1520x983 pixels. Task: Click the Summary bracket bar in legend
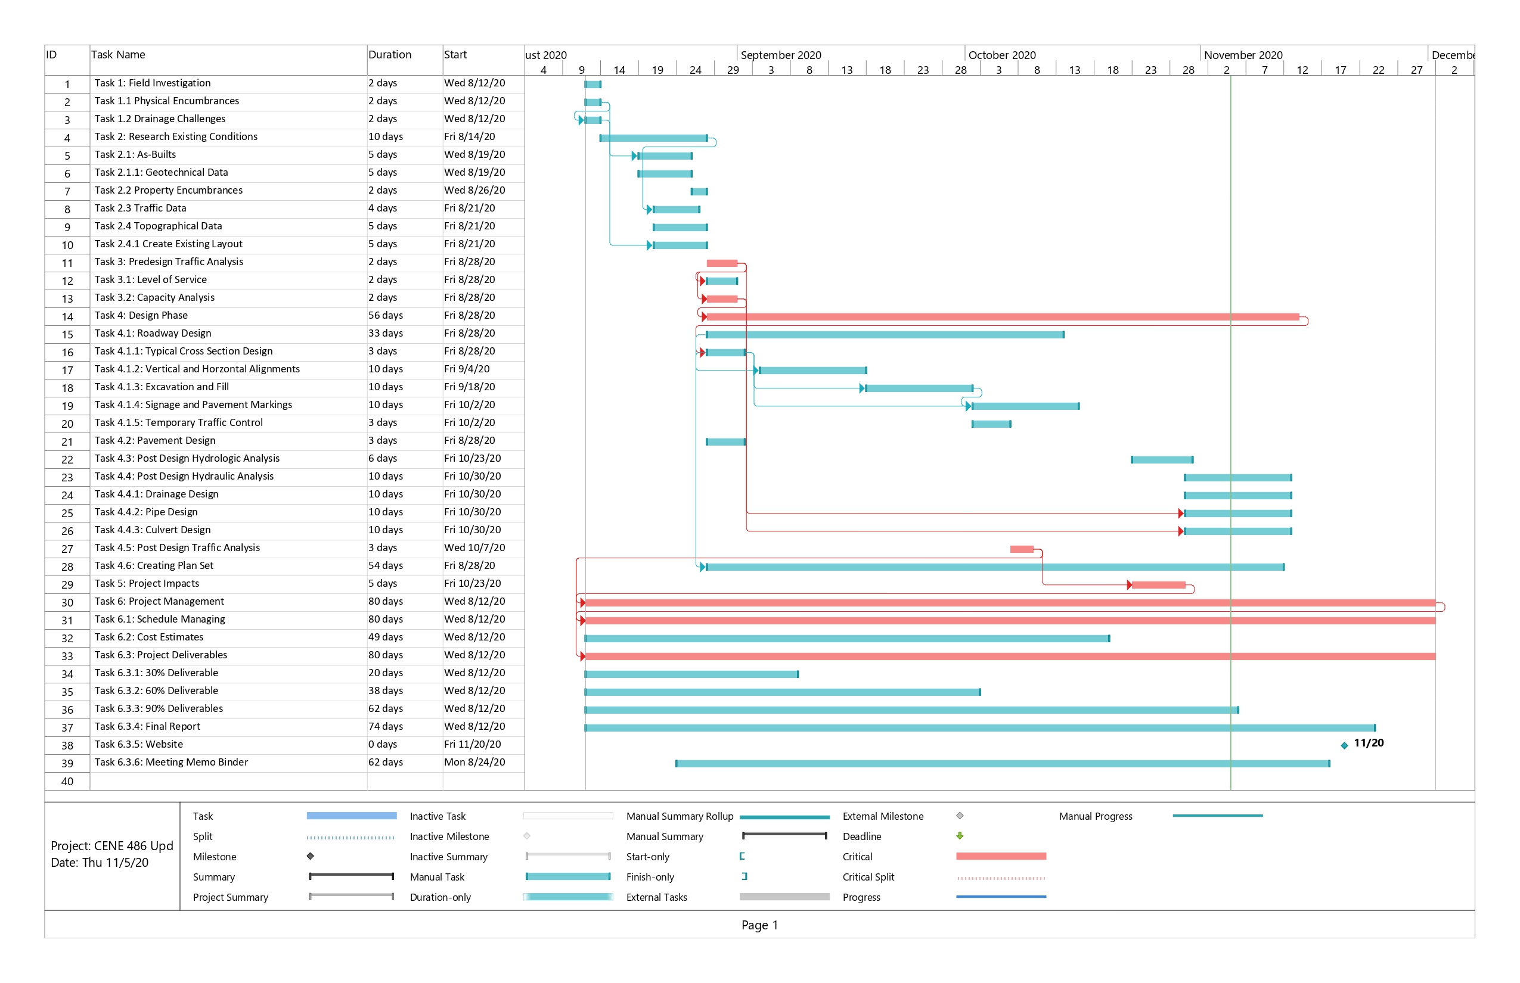tap(351, 876)
